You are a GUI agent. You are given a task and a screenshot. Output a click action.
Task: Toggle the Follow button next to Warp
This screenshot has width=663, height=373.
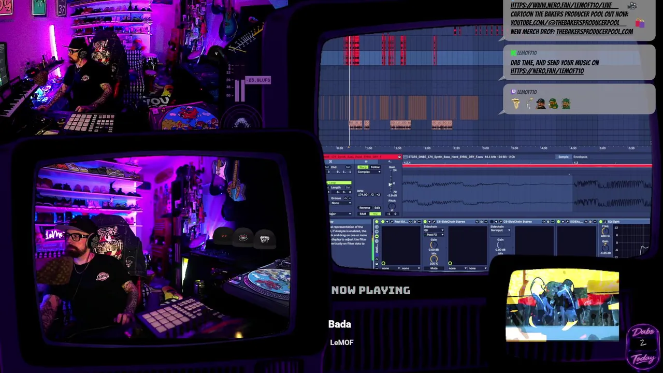point(376,167)
